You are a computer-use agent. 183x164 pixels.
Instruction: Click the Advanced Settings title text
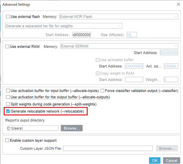point(16,5)
